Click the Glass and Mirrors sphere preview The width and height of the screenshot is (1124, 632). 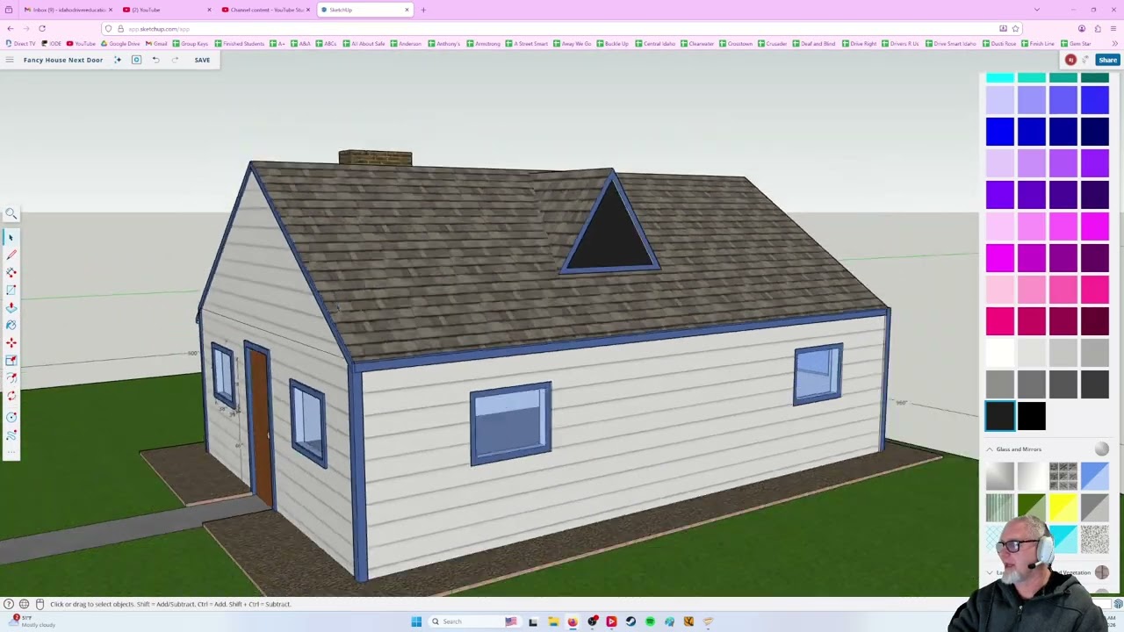[1102, 449]
